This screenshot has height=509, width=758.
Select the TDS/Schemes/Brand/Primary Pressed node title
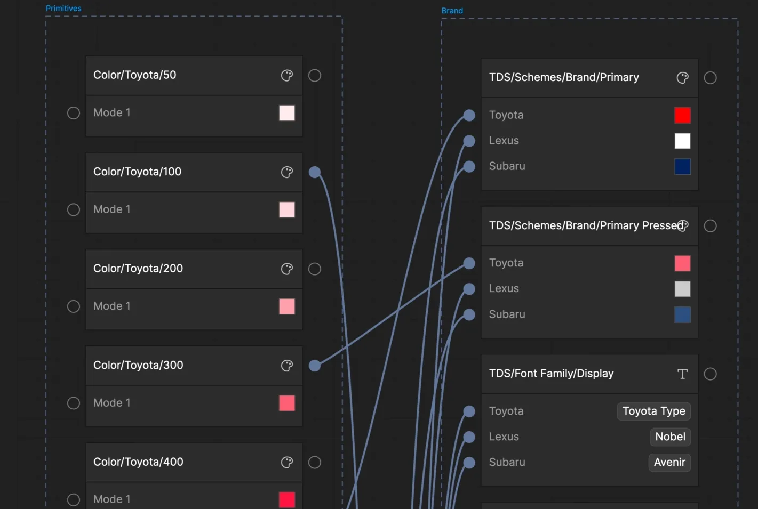click(586, 225)
